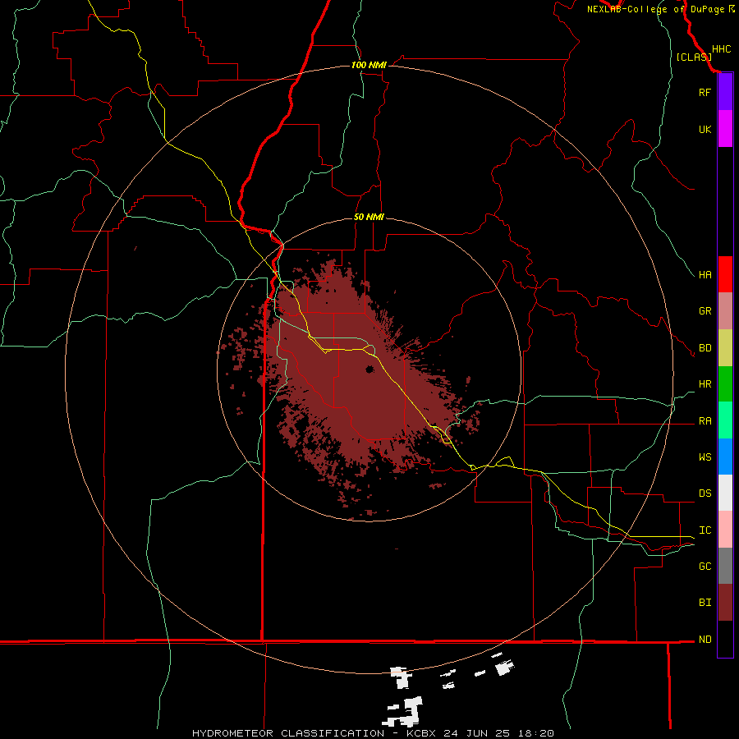Click the BD label text in legend
Viewport: 739px width, 739px height.
click(705, 348)
